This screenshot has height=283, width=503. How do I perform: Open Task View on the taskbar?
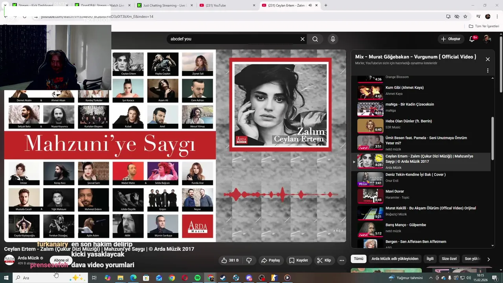click(94, 278)
